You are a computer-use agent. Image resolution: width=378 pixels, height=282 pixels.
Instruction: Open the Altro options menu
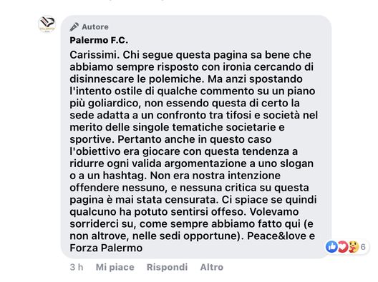tap(212, 267)
